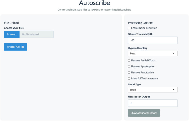
Task: Show Advanced Options button
Action: coord(144,113)
